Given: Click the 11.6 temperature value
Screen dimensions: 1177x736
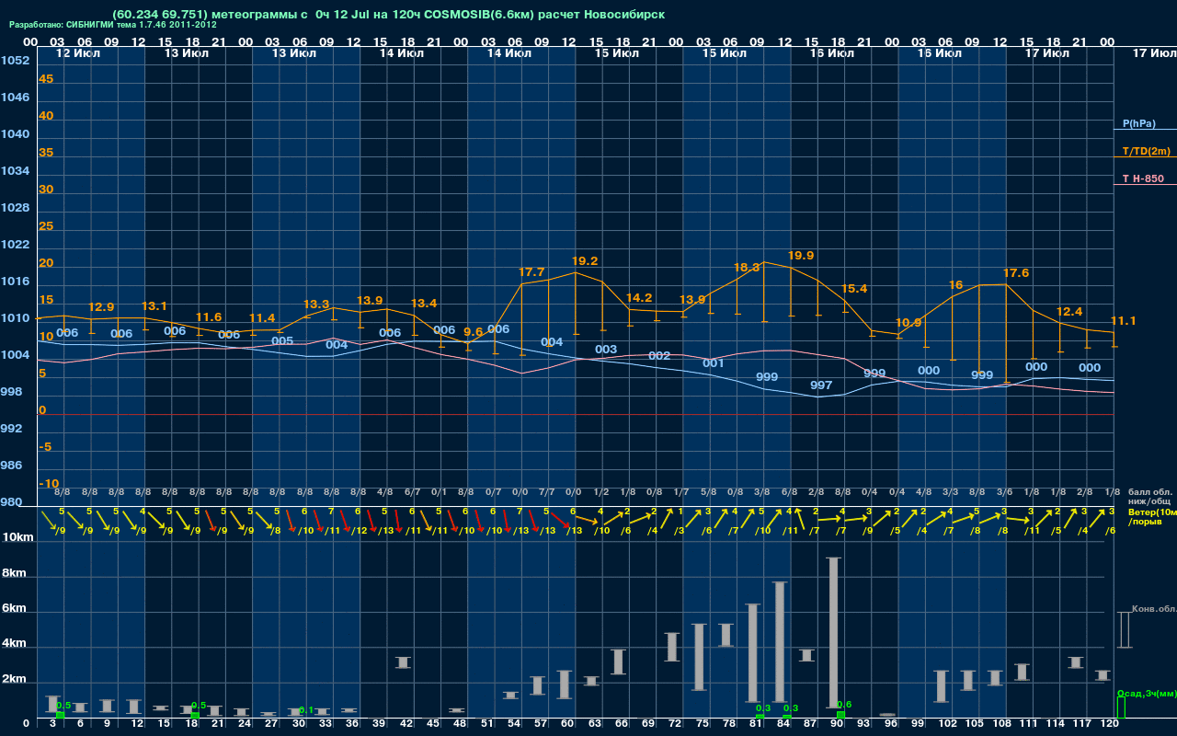Looking at the screenshot, I should point(209,317).
